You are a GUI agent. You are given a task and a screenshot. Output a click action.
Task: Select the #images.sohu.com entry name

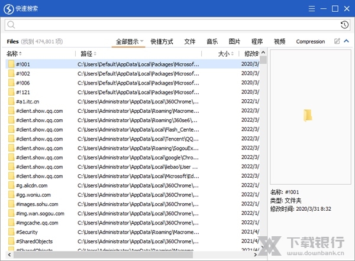coord(37,204)
